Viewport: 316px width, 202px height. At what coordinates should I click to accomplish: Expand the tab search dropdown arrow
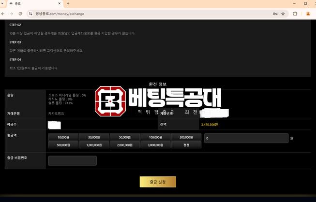(x=2, y=3)
